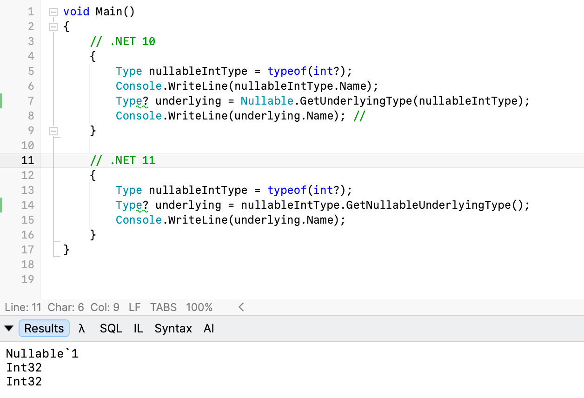The width and height of the screenshot is (584, 398).
Task: Click the left chevron in status bar
Action: coord(241,307)
